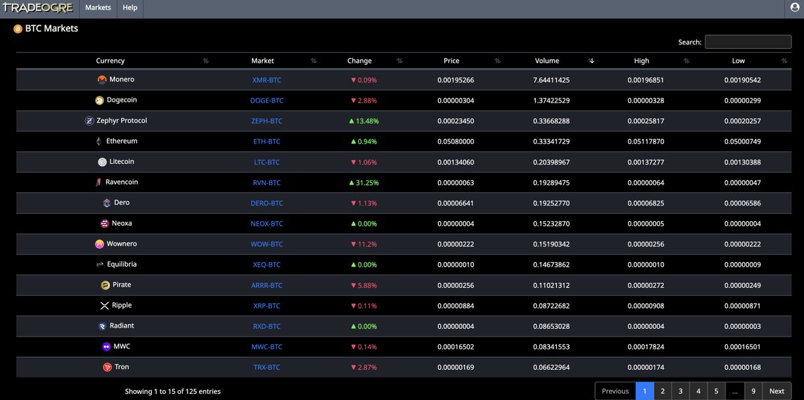This screenshot has height=400, width=804.
Task: Click the Radiant coin icon
Action: [x=103, y=326]
